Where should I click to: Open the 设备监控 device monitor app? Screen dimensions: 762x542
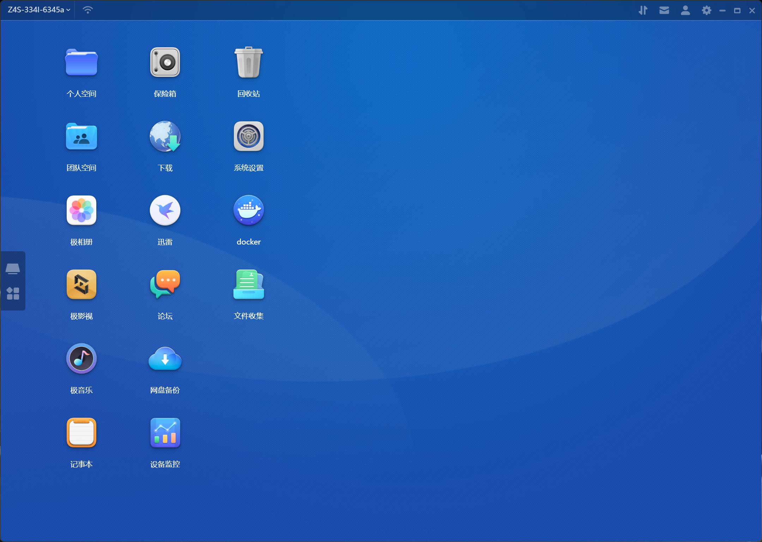pyautogui.click(x=165, y=433)
